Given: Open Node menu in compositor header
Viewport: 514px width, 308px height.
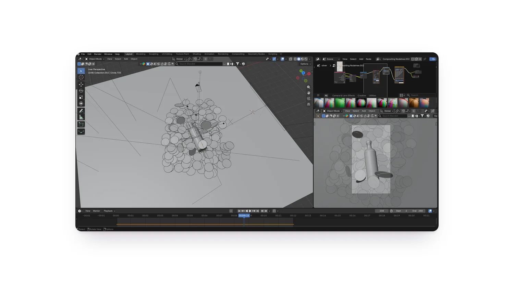Looking at the screenshot, I should point(368,59).
